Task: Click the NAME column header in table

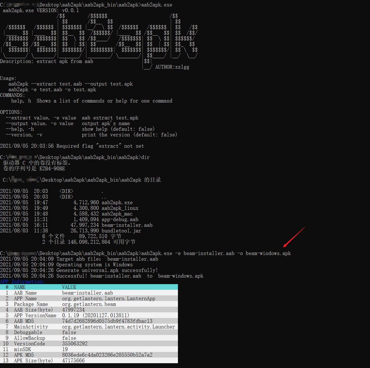Action: click(19, 287)
